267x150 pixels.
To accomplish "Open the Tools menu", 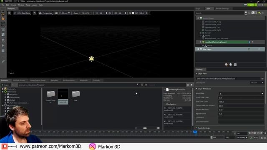I will point(28,5).
